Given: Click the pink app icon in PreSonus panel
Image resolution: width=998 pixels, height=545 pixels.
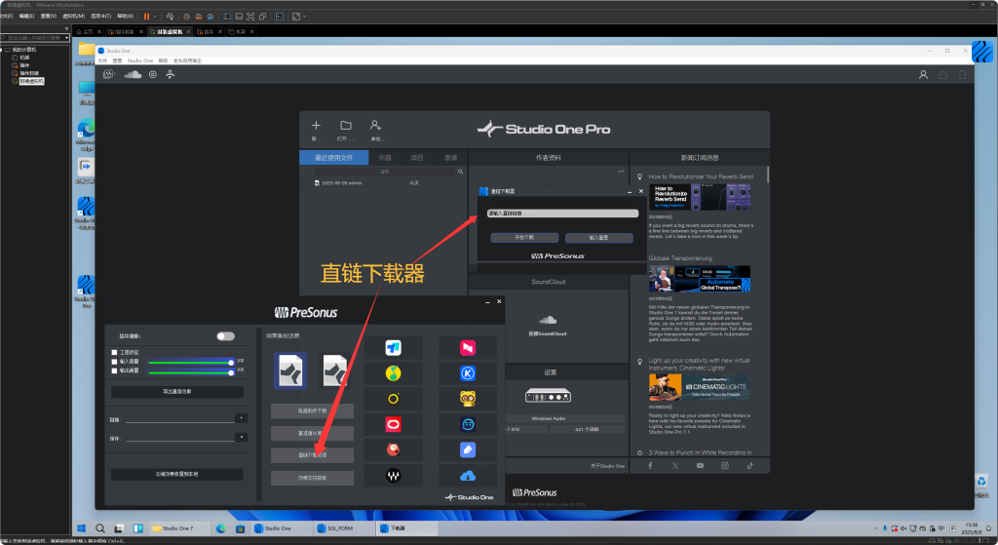Looking at the screenshot, I should click(468, 348).
